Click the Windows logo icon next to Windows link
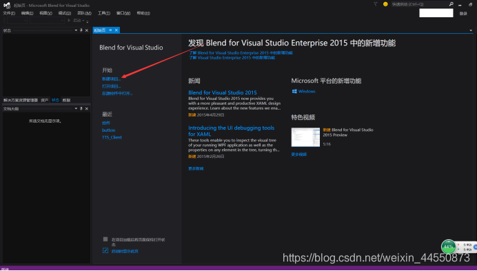The width and height of the screenshot is (477, 271). tap(294, 91)
